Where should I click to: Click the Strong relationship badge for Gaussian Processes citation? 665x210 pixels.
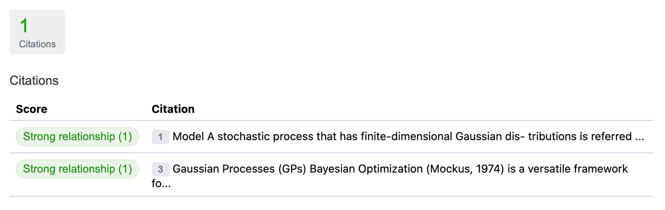pyautogui.click(x=77, y=169)
